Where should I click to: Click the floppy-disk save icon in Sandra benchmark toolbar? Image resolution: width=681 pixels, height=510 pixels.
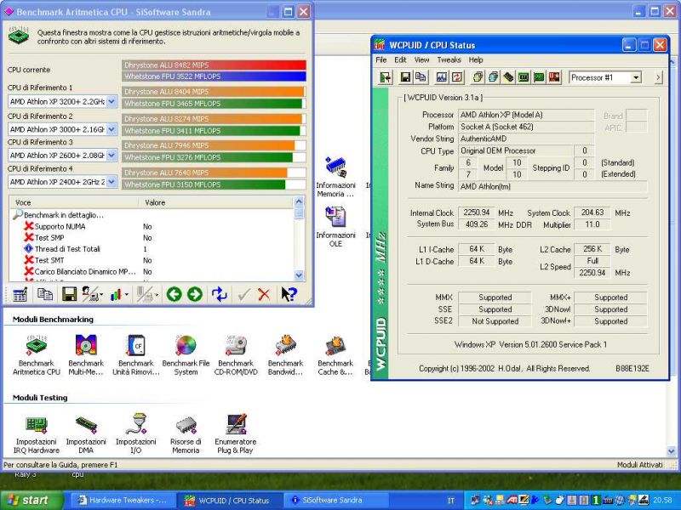(x=70, y=294)
